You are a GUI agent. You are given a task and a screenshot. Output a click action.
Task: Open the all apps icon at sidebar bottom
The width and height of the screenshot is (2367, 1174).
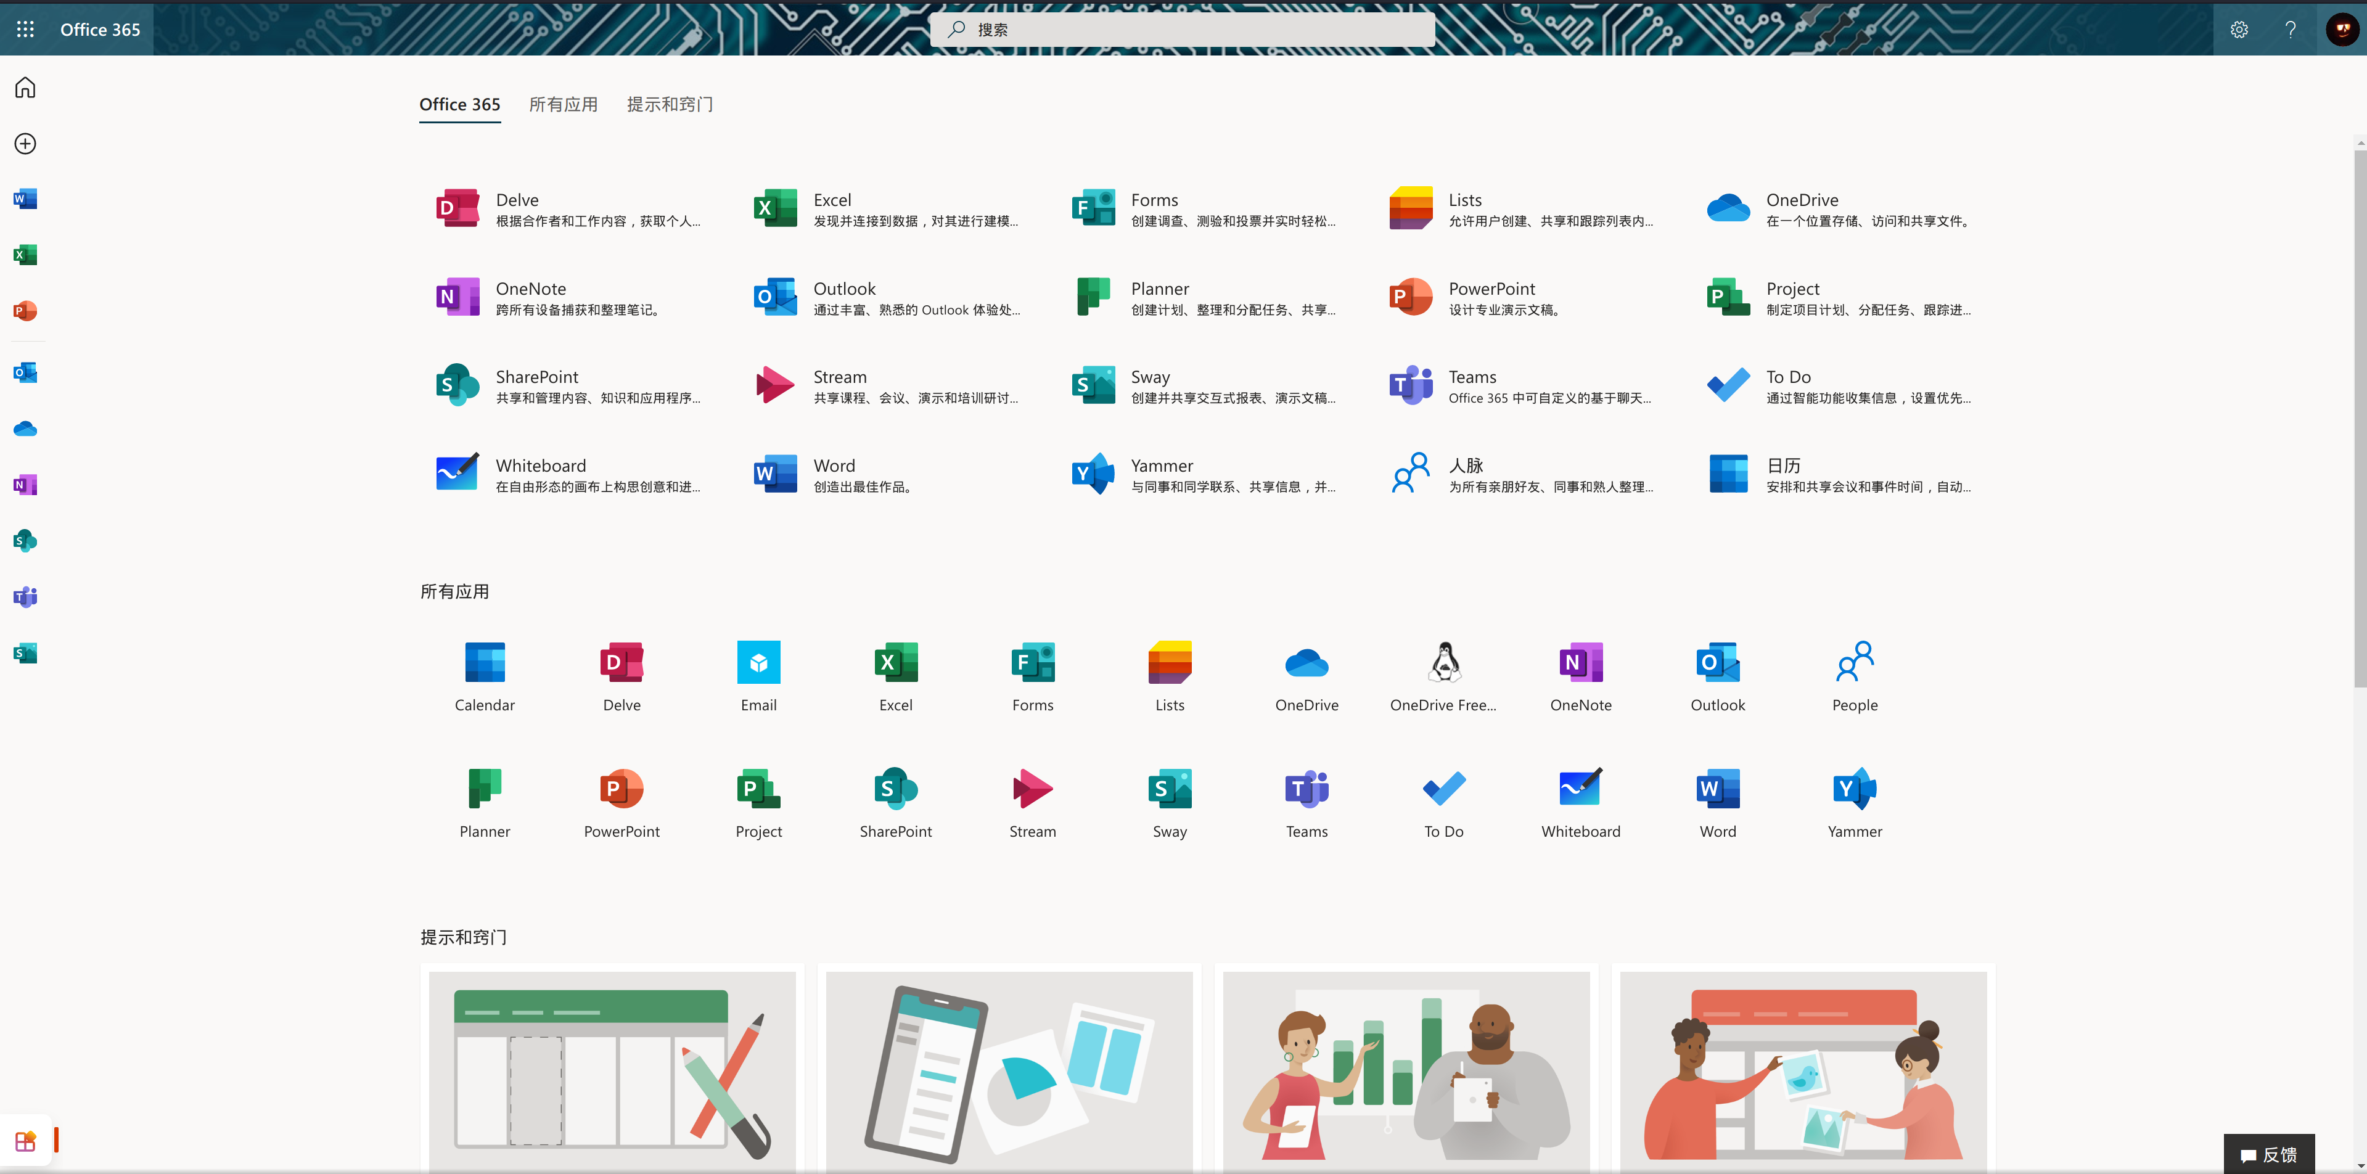(26, 1141)
